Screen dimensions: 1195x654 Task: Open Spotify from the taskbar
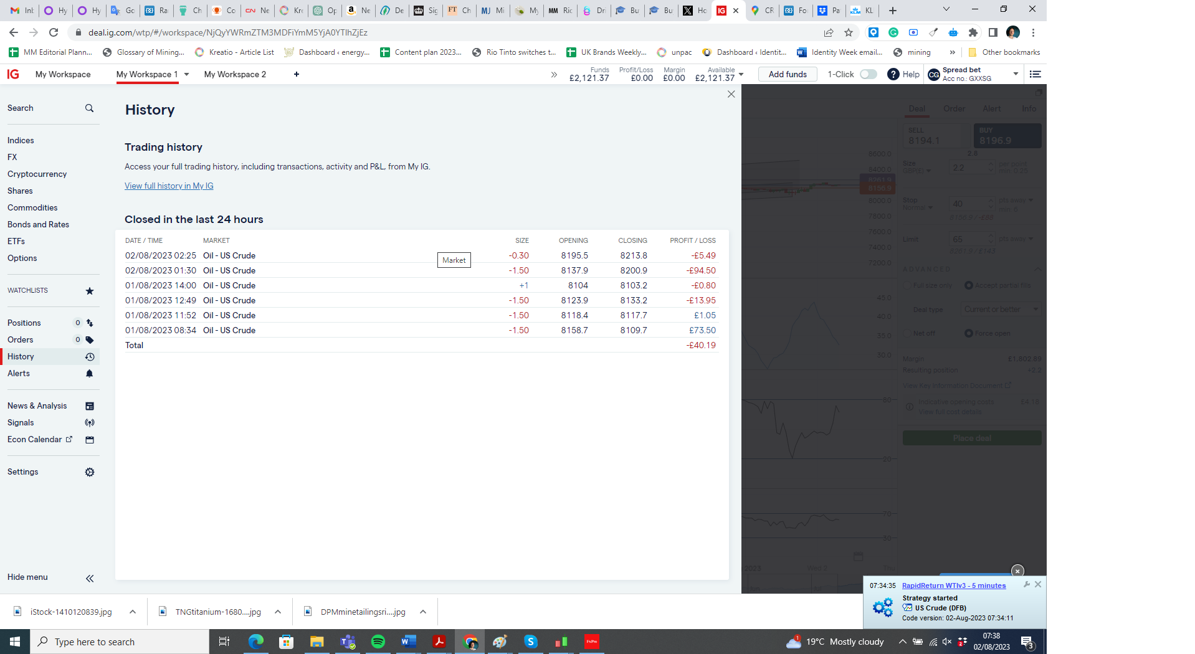(x=378, y=642)
